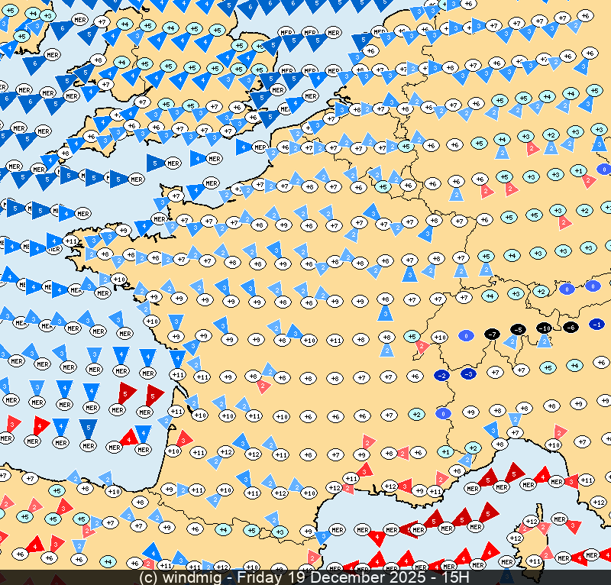Click the black -7 temperature marker
The image size is (611, 585).
(x=493, y=335)
